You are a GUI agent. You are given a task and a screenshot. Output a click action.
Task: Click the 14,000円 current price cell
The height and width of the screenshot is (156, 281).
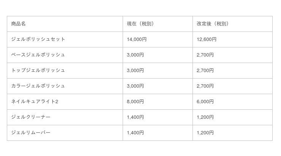pyautogui.click(x=137, y=39)
